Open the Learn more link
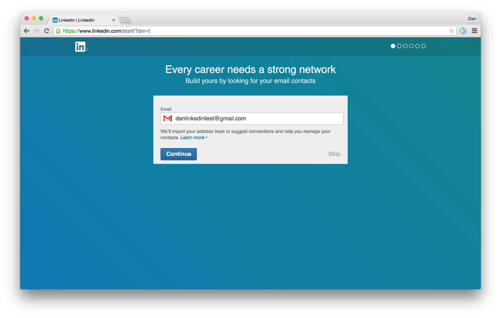This screenshot has width=501, height=318. 193,137
